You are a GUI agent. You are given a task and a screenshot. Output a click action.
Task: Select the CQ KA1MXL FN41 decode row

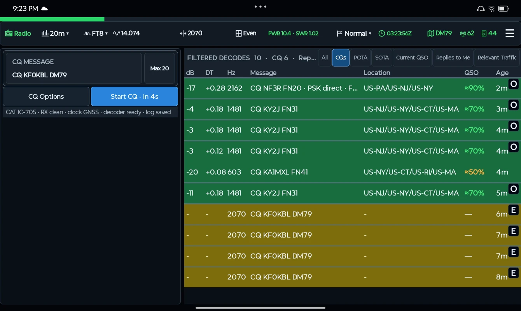(x=353, y=172)
